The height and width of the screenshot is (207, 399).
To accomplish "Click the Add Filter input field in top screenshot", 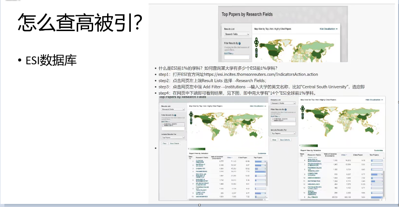I will coord(236,57).
